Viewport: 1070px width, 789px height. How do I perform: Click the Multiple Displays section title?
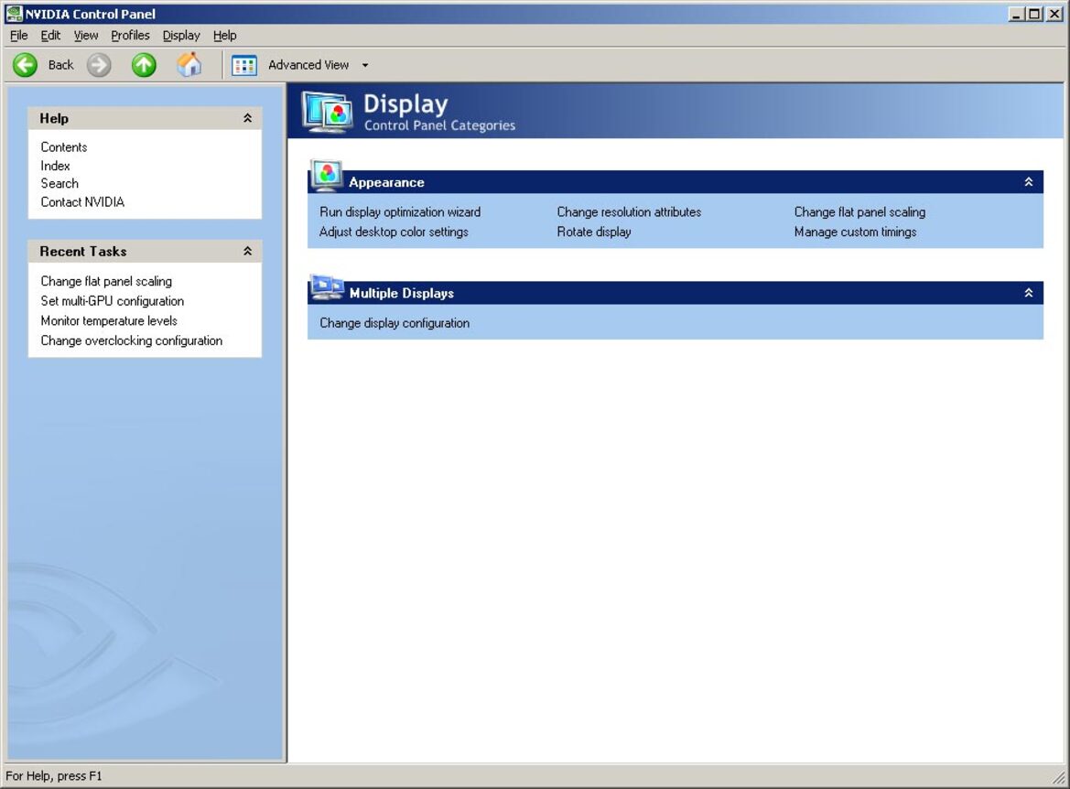tap(402, 293)
